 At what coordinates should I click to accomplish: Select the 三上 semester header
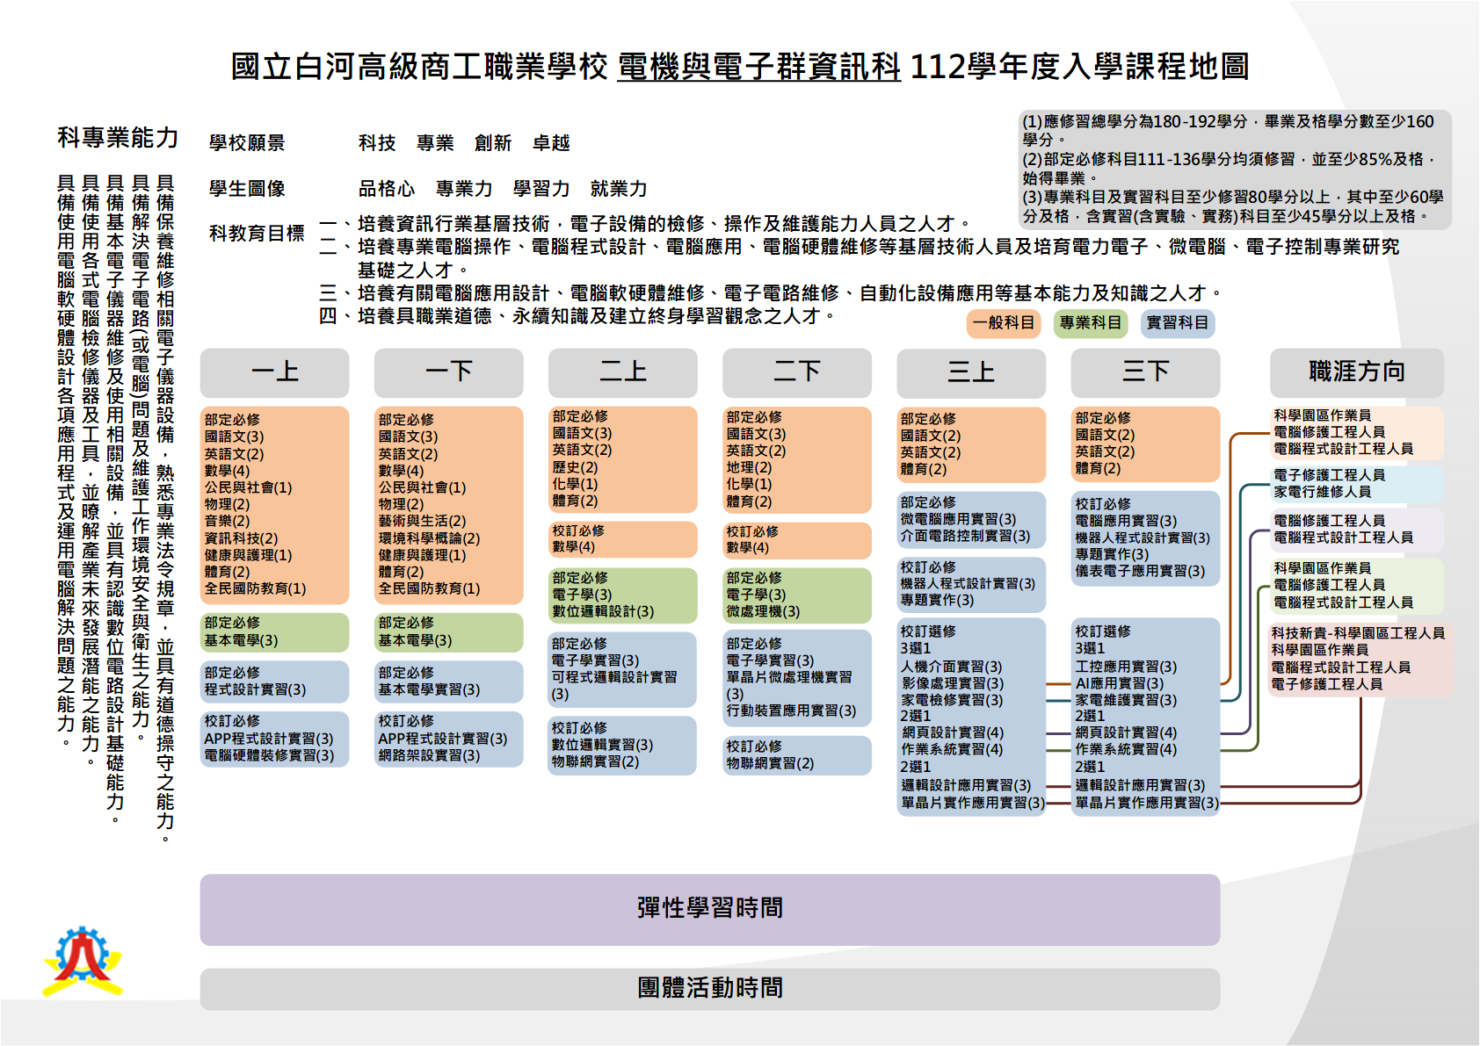(x=971, y=372)
